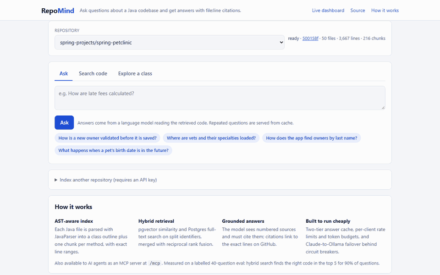
Task: Open the Live dashboard link
Action: (328, 11)
